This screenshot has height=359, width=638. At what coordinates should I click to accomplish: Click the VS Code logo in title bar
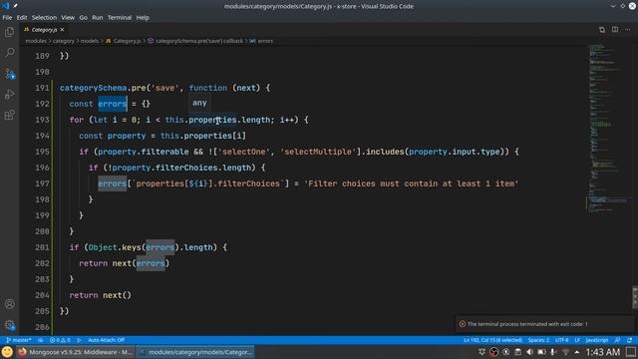click(5, 6)
